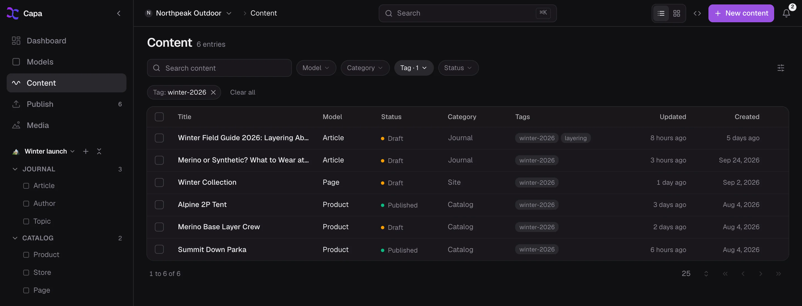Go to previous page of results

click(743, 274)
